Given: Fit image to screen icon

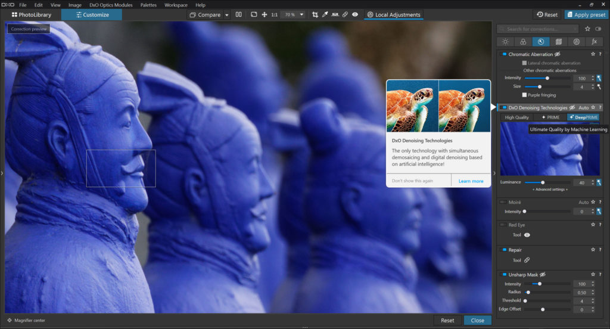Looking at the screenshot, I should coord(254,14).
